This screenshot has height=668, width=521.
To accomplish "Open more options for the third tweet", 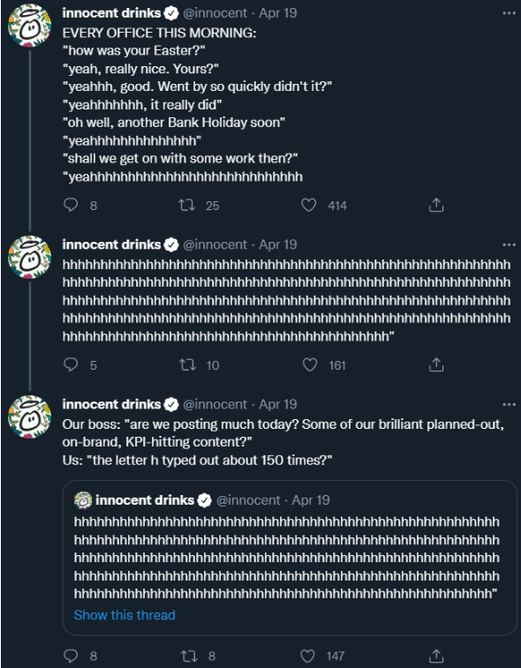I will (x=509, y=404).
